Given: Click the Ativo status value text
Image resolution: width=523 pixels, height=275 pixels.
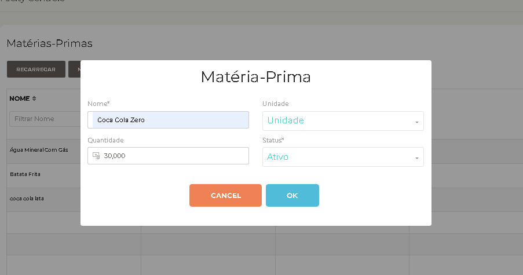Looking at the screenshot, I should (x=277, y=157).
